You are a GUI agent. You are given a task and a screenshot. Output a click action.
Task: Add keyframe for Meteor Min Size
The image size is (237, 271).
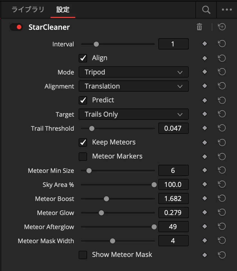tap(205, 170)
